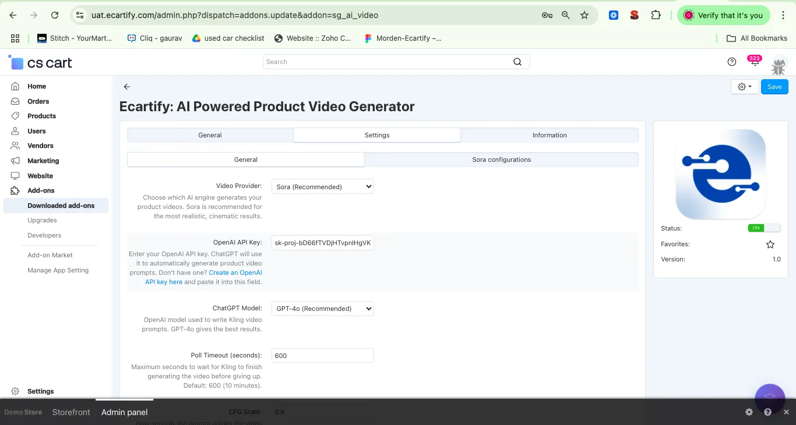This screenshot has width=796, height=425.
Task: Open Home in the sidebar
Action: click(37, 86)
